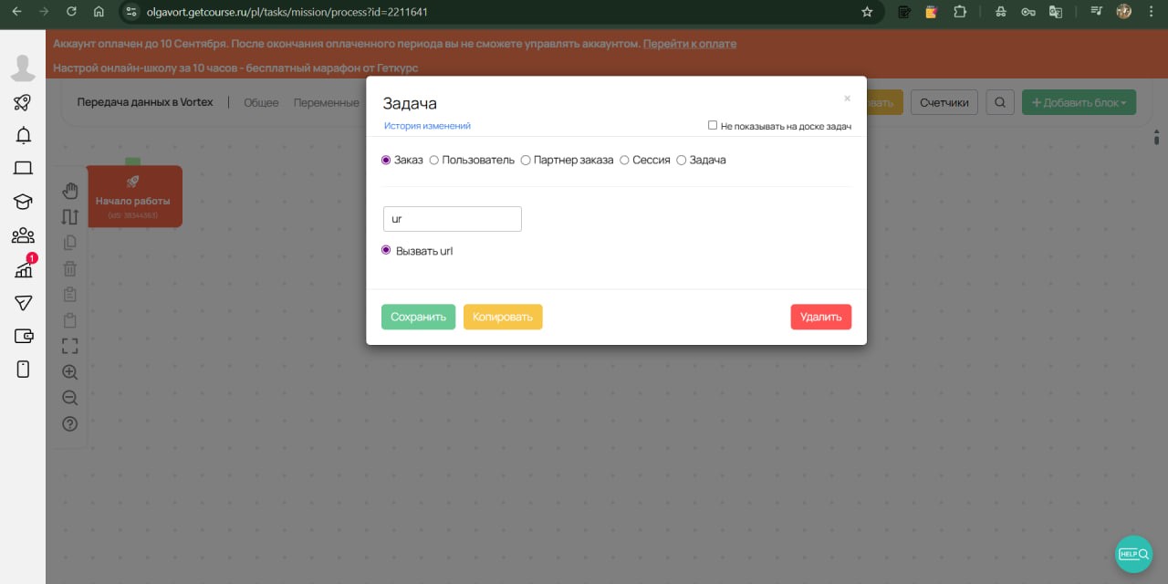Image resolution: width=1168 pixels, height=584 pixels.
Task: Click the search field containing 'ur'
Action: click(x=452, y=219)
